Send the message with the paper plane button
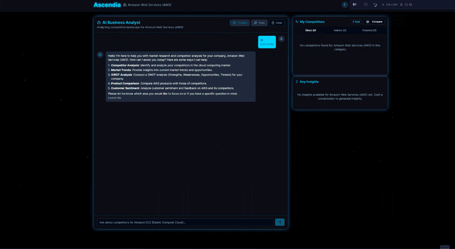This screenshot has width=455, height=249. [280, 222]
